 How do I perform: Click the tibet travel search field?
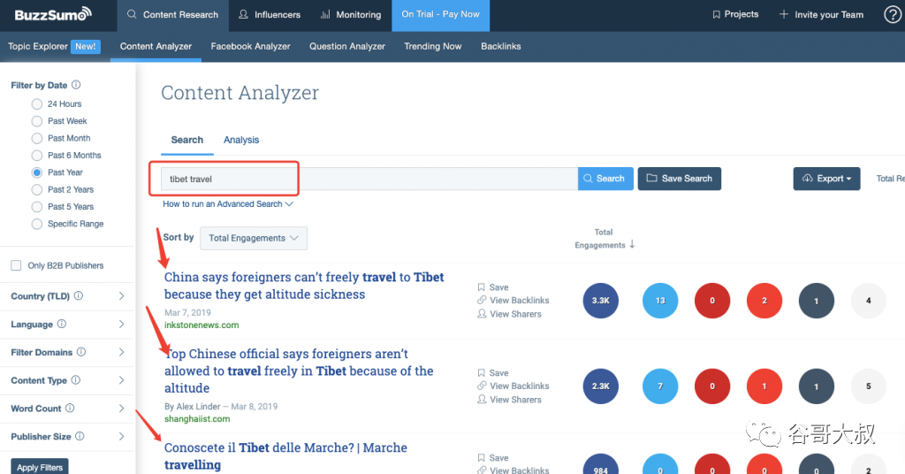(x=369, y=179)
